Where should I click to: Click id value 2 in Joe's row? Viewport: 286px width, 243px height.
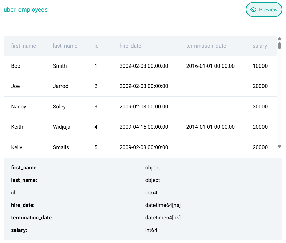[x=96, y=86]
